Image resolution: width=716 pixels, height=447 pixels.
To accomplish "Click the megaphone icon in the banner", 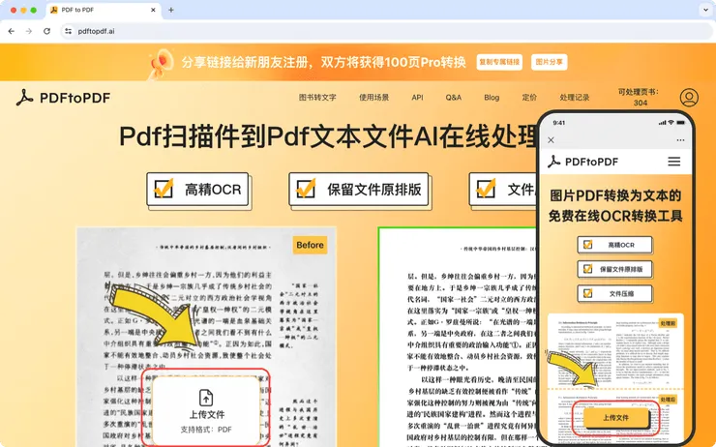I will point(163,63).
